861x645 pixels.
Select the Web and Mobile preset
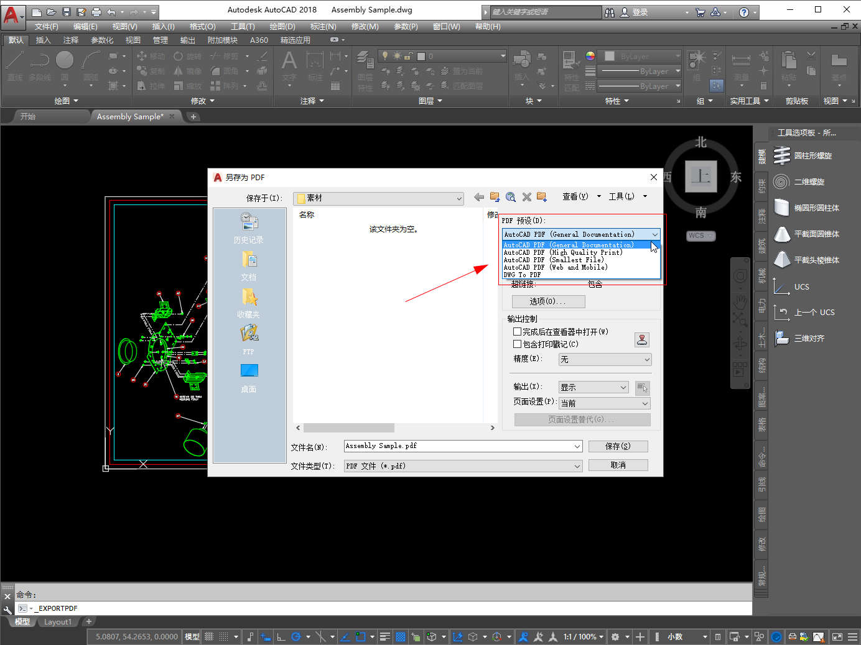(581, 267)
